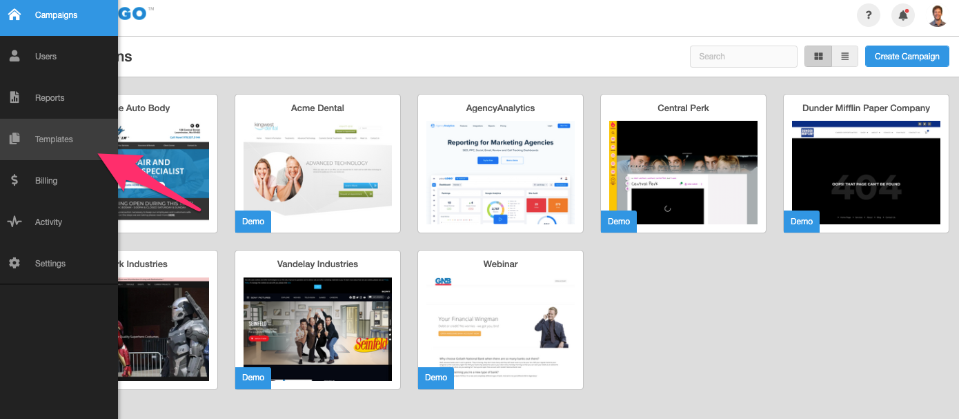Open Dunder Mifflin Paper Company title
Image resolution: width=959 pixels, height=419 pixels.
pos(866,108)
